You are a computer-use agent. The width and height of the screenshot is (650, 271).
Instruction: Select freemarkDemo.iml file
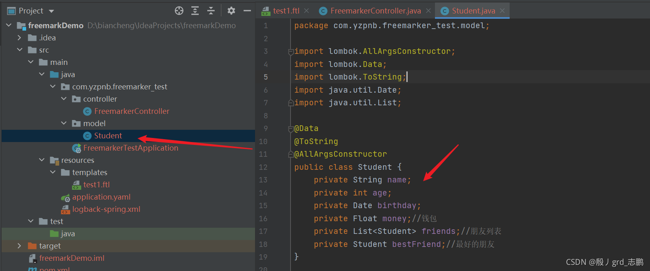[x=72, y=258]
